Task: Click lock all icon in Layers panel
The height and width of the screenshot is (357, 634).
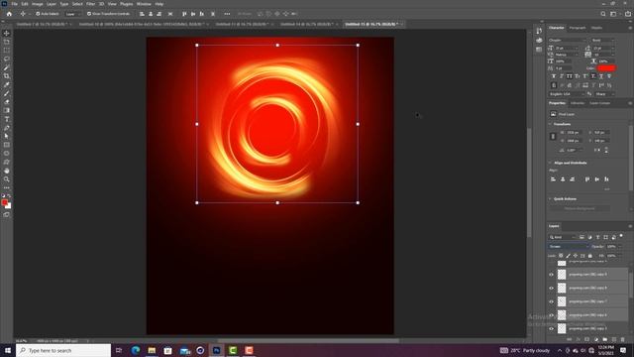Action: click(590, 256)
